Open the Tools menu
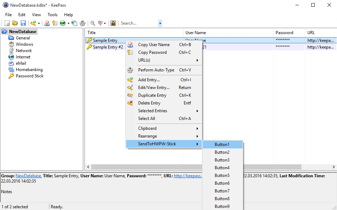 [53, 15]
